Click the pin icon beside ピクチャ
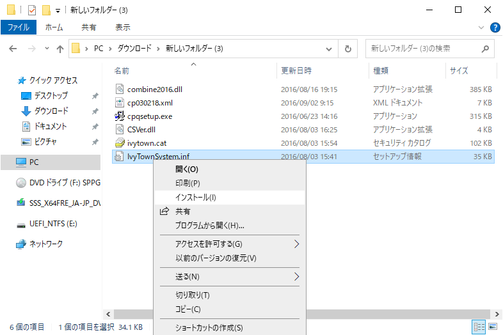Image resolution: width=503 pixels, height=335 pixels. [95, 142]
